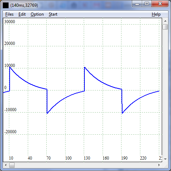This screenshot has height=171, width=171.
Task: Click the 20000 y-axis label
Action: pyautogui.click(x=10, y=43)
